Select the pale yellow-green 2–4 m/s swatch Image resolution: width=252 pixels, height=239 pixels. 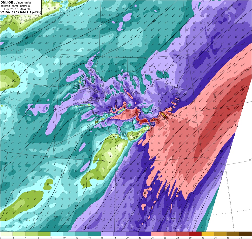pyautogui.click(x=19, y=234)
